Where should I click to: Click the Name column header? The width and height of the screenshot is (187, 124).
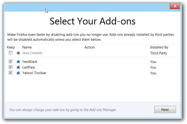[x=27, y=47]
